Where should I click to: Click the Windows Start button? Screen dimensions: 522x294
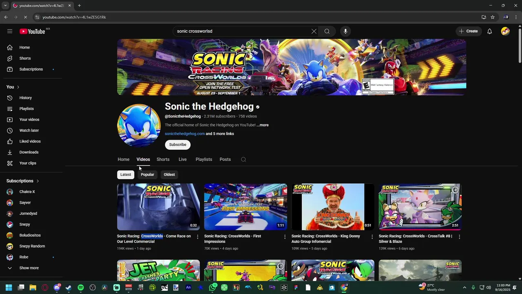pyautogui.click(x=9, y=287)
